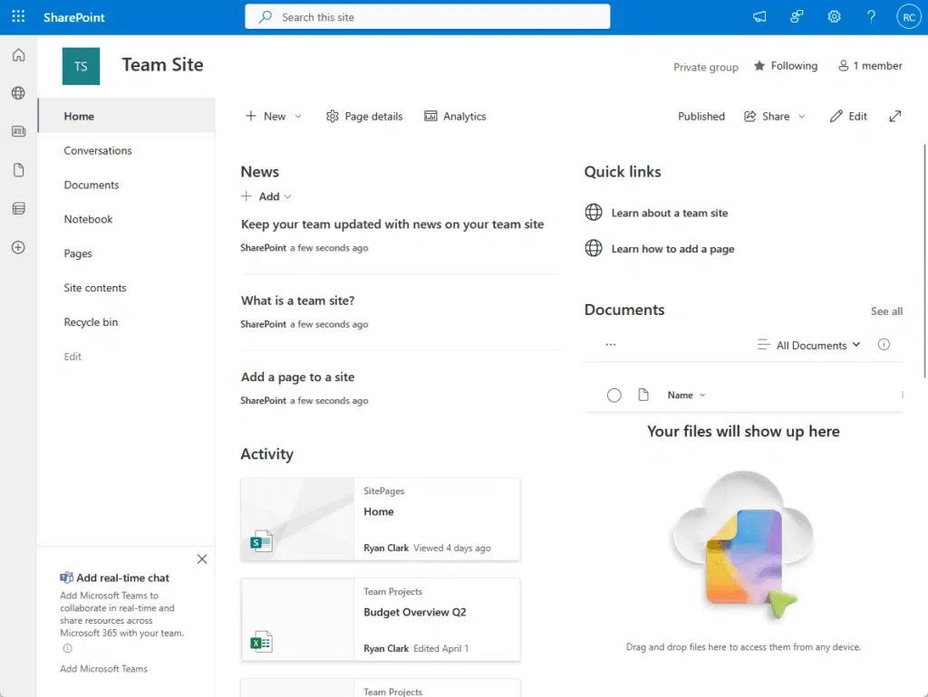Click globe icon beside Learn how to add a page
The height and width of the screenshot is (697, 928).
594,248
